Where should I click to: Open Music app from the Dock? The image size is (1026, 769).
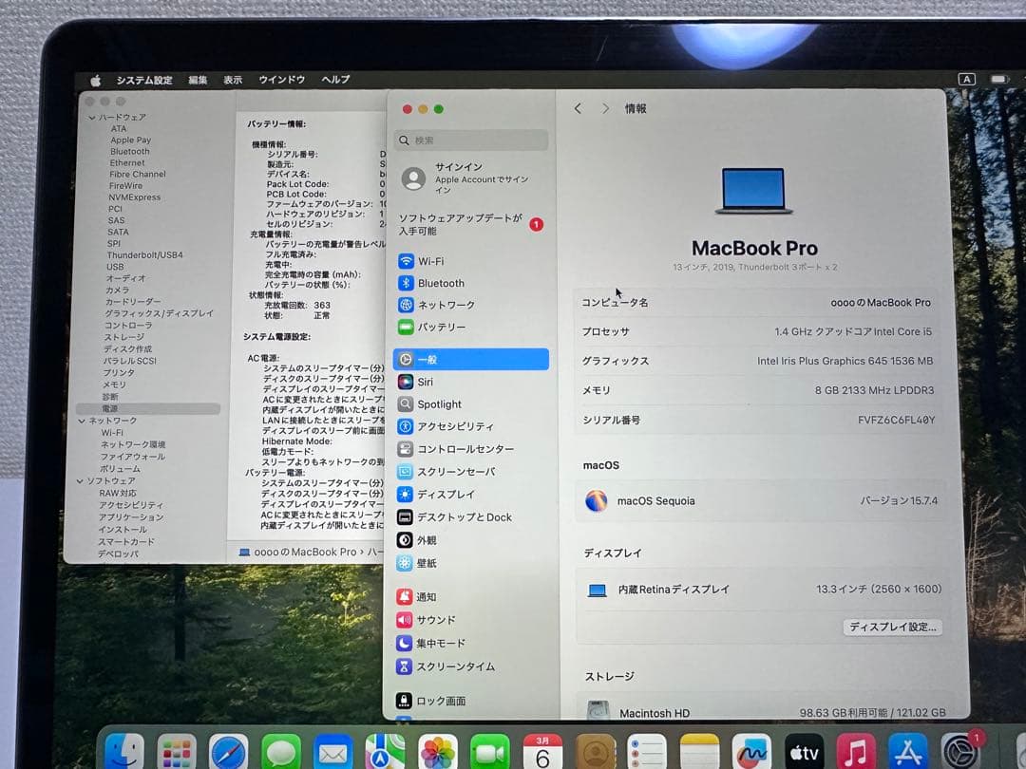856,753
